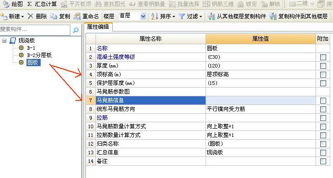333x178 pixels.
Task: Click the 拉筋 property name
Action: pyautogui.click(x=102, y=118)
